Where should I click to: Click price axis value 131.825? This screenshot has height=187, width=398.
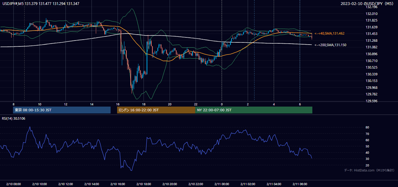372,21
